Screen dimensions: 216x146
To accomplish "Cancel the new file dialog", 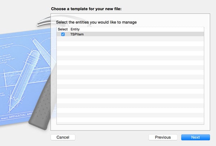I will tap(63, 137).
